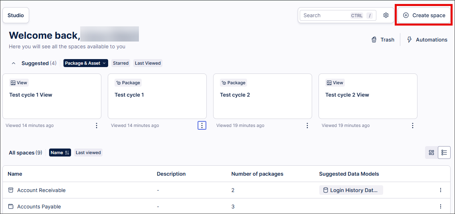Switch to grid view layout icon

pos(431,153)
